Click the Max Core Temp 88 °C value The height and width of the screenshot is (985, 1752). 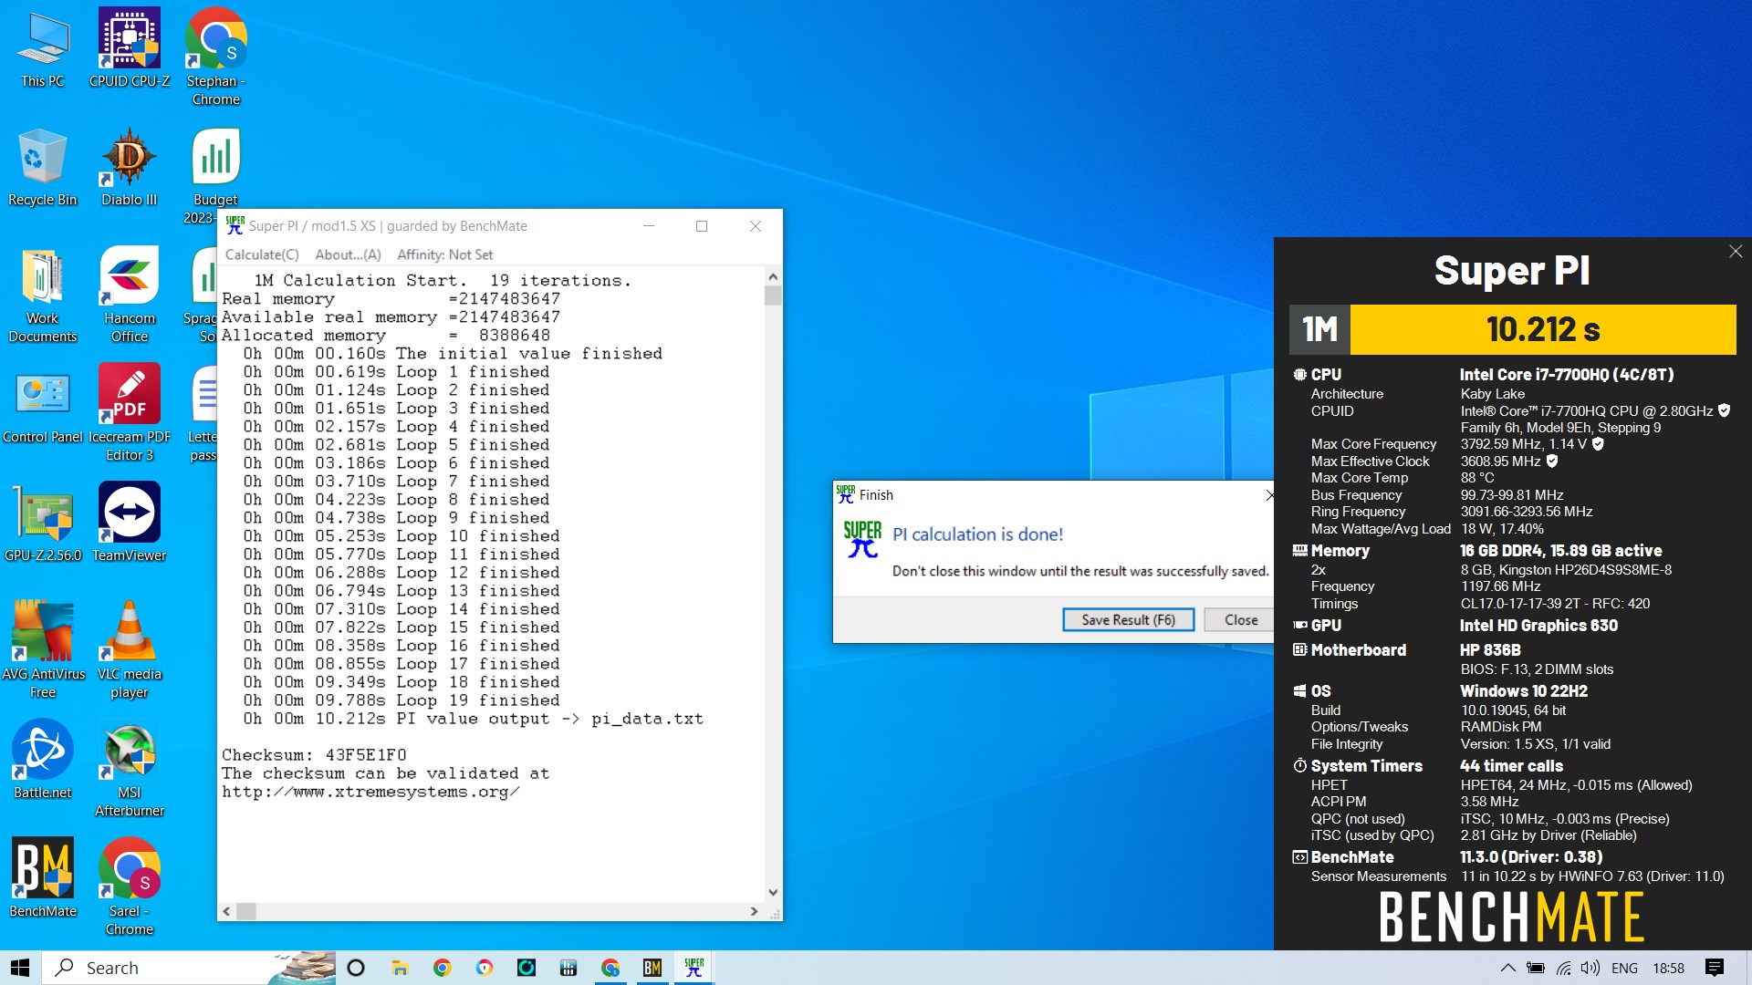coord(1477,478)
